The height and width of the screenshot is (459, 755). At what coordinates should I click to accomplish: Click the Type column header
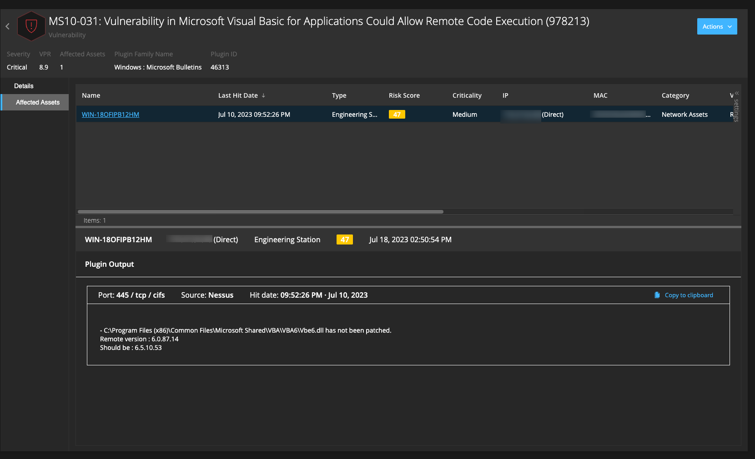tap(339, 95)
